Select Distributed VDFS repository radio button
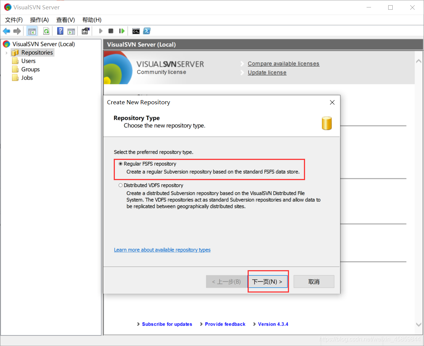This screenshot has width=424, height=346. [x=120, y=185]
